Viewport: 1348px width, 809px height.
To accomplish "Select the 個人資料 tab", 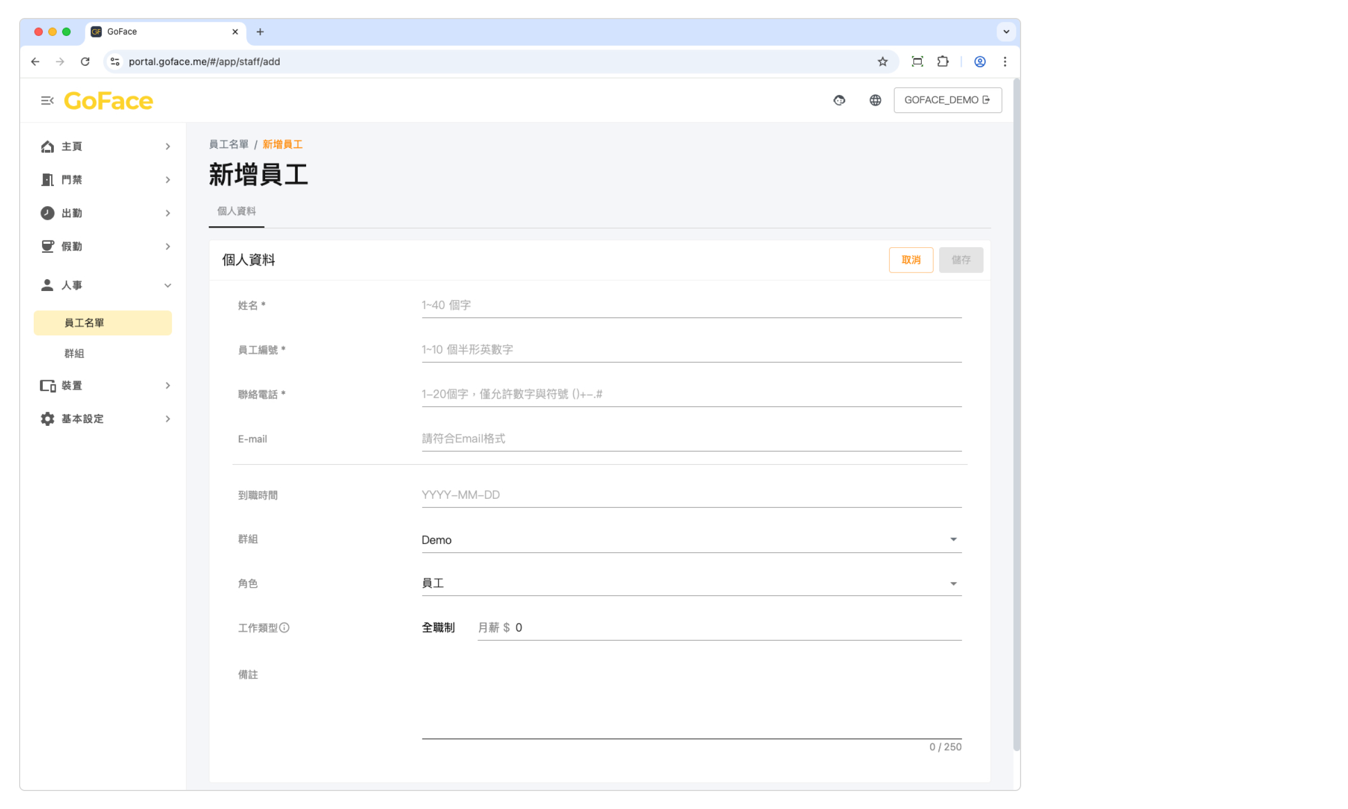I will click(x=236, y=211).
